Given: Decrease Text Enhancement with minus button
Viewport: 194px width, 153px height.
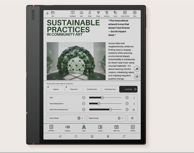Looking at the screenshot, I should [x=84, y=103].
